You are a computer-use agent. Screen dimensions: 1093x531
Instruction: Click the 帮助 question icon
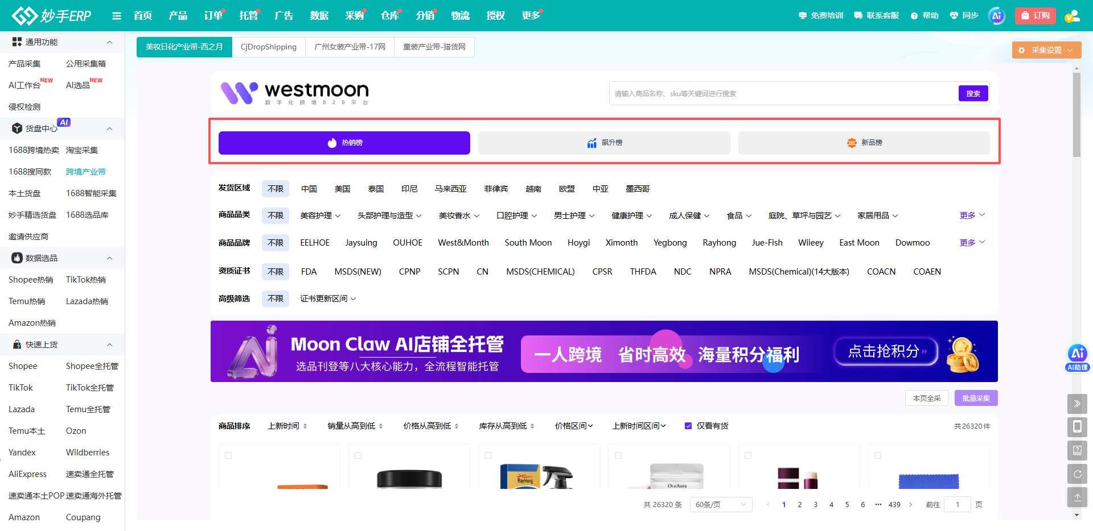(x=914, y=16)
